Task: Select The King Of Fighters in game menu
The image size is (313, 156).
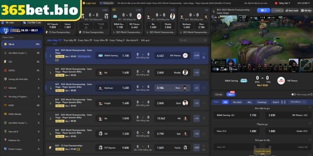Action: [x=22, y=96]
